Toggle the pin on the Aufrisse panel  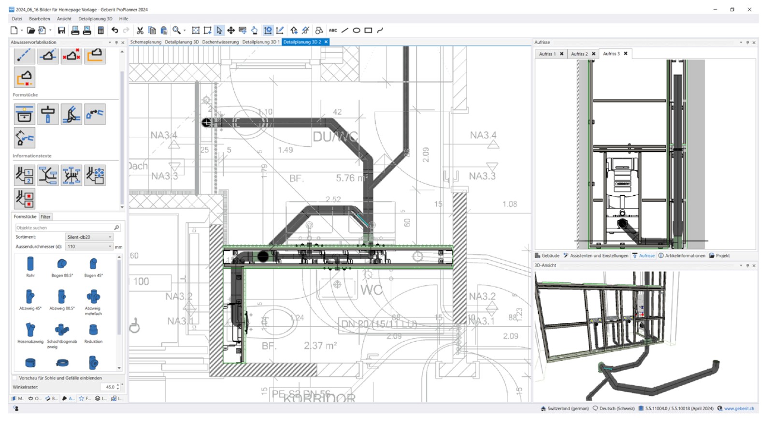point(747,42)
